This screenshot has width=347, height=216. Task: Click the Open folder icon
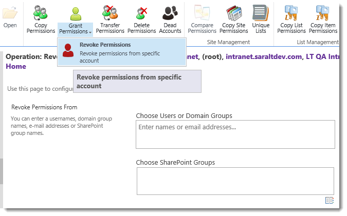[10, 13]
